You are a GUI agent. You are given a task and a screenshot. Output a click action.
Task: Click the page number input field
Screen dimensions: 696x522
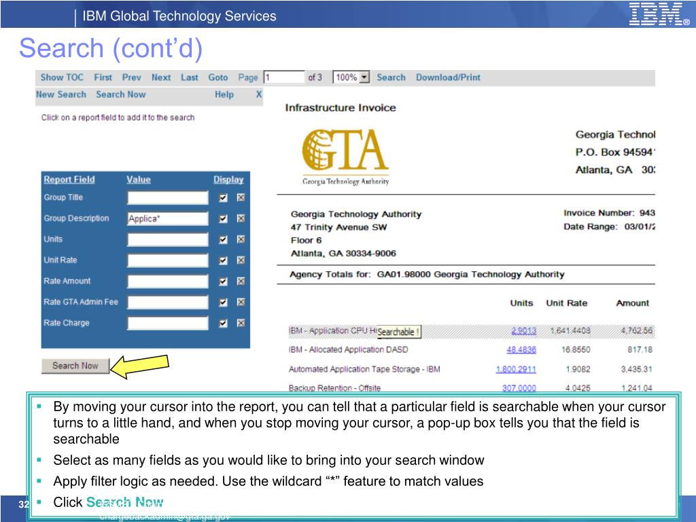[x=284, y=77]
